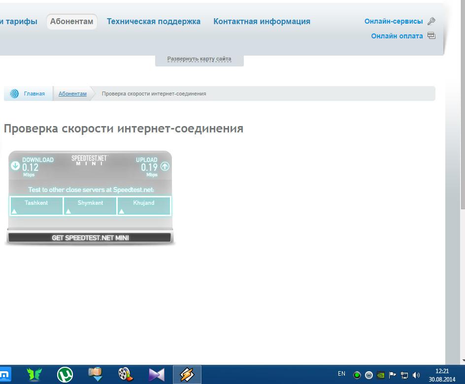The height and width of the screenshot is (384, 465).
Task: Click 'Test to other close servers' text
Action: point(91,190)
